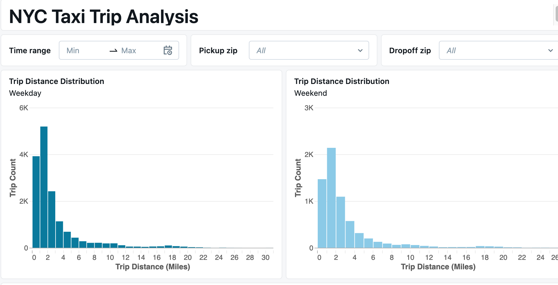Click the 6K axis tick label

tap(24, 108)
